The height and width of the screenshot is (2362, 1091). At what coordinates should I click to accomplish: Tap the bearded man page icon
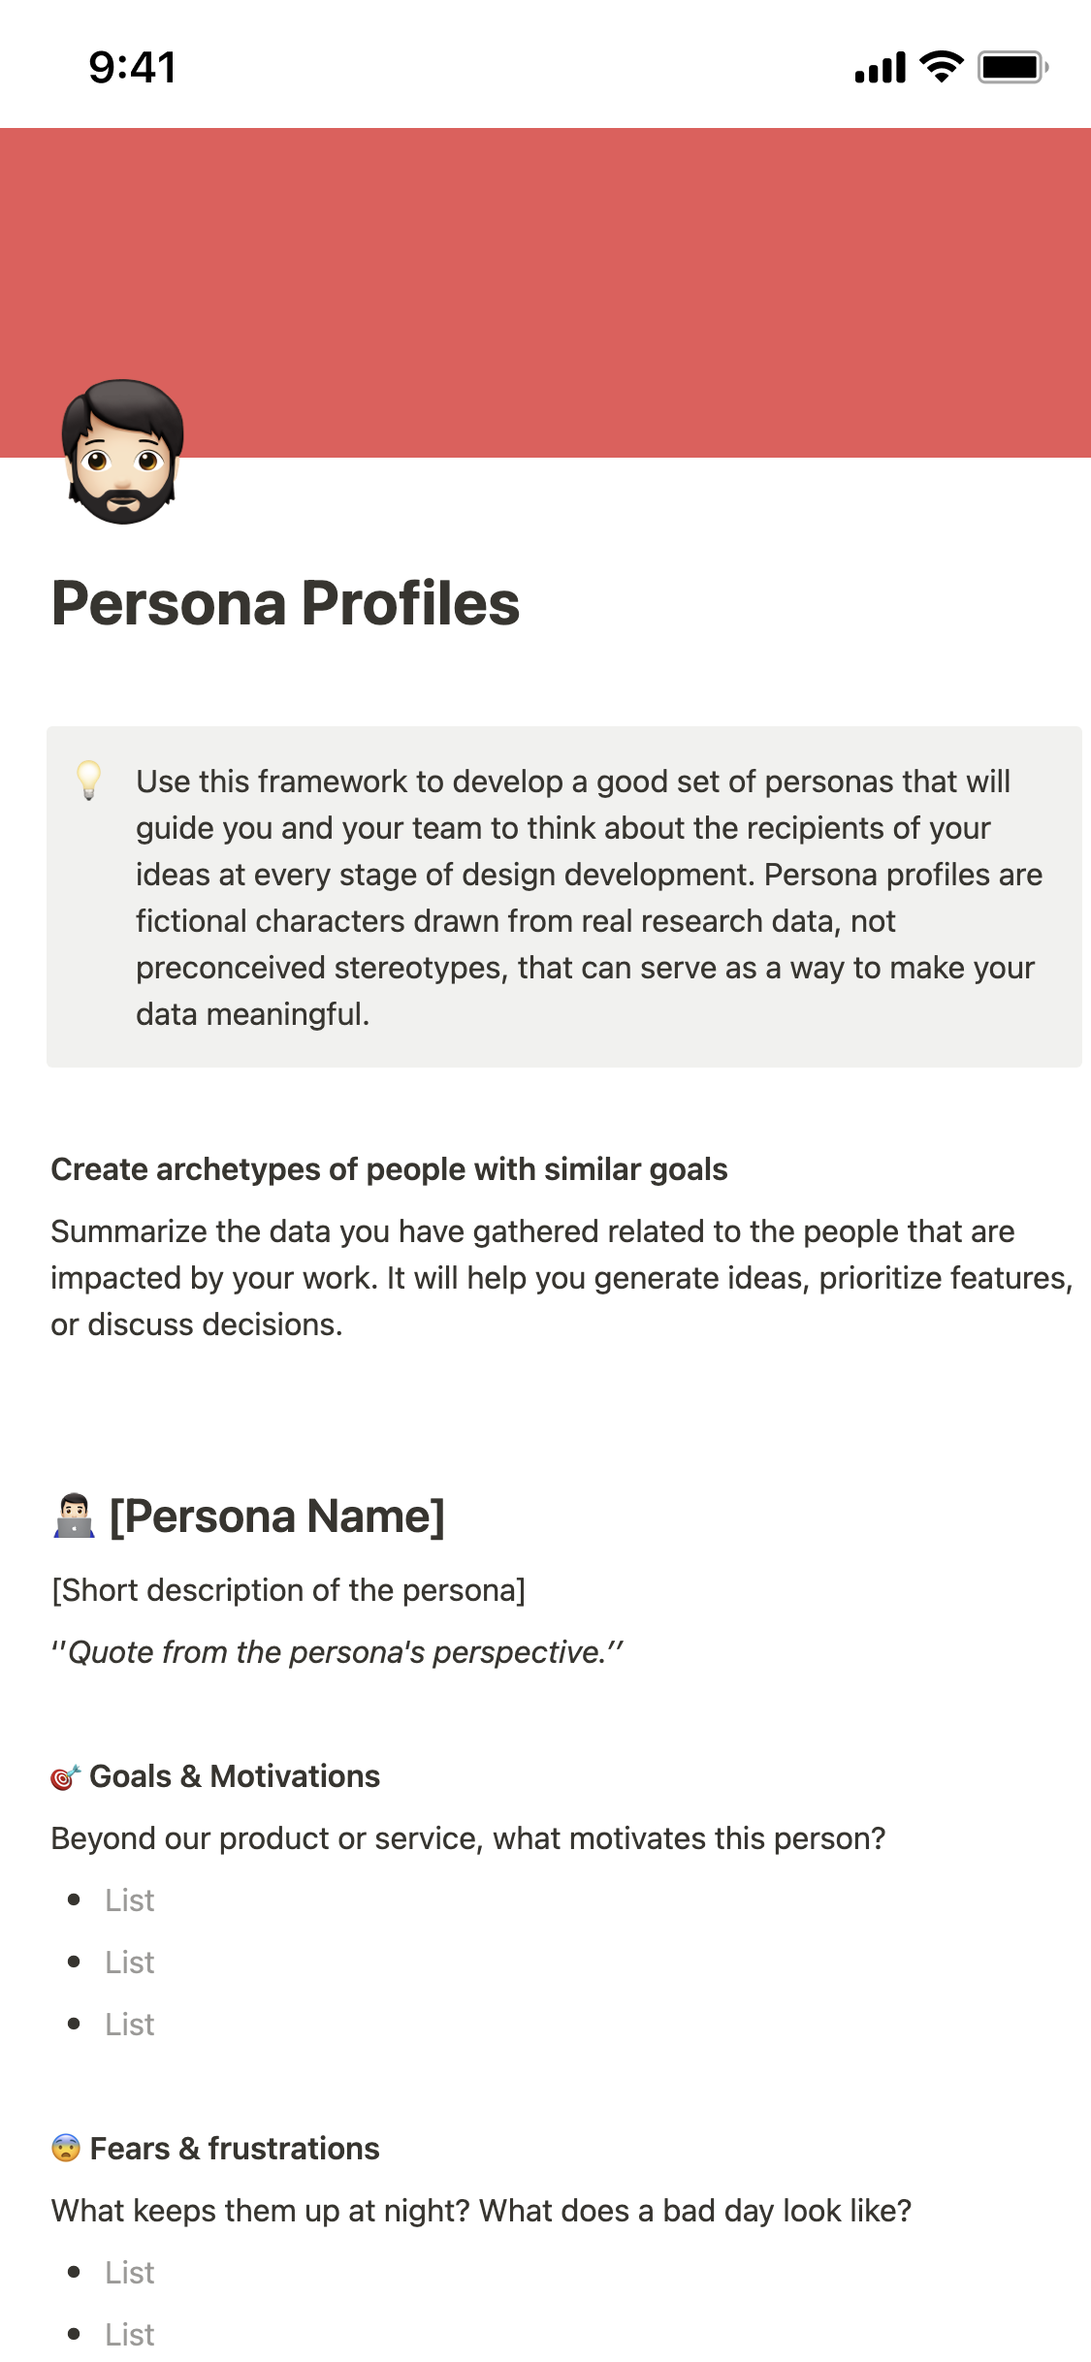click(122, 452)
